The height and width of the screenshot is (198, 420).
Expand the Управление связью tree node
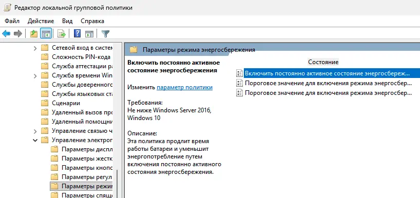pyautogui.click(x=35, y=131)
